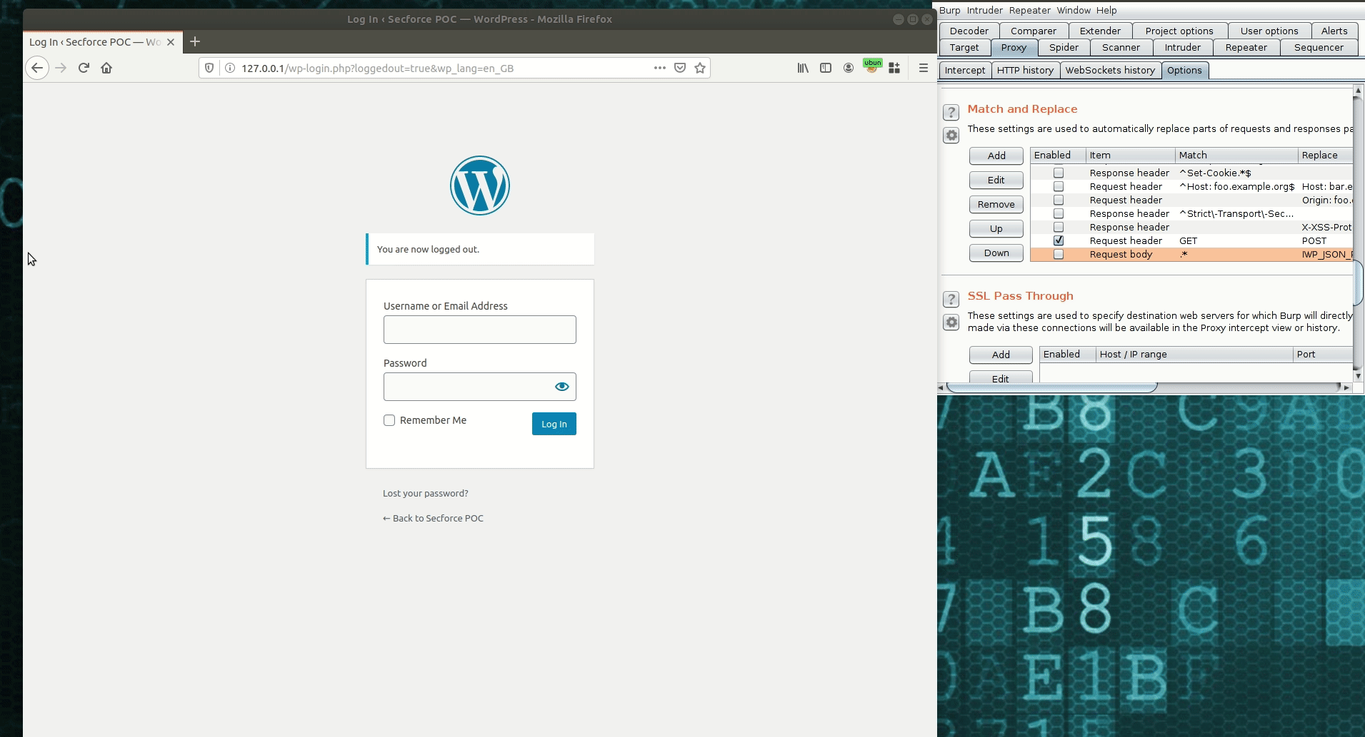Enable the Set-Cookie response header rule
1365x737 pixels.
click(1059, 173)
